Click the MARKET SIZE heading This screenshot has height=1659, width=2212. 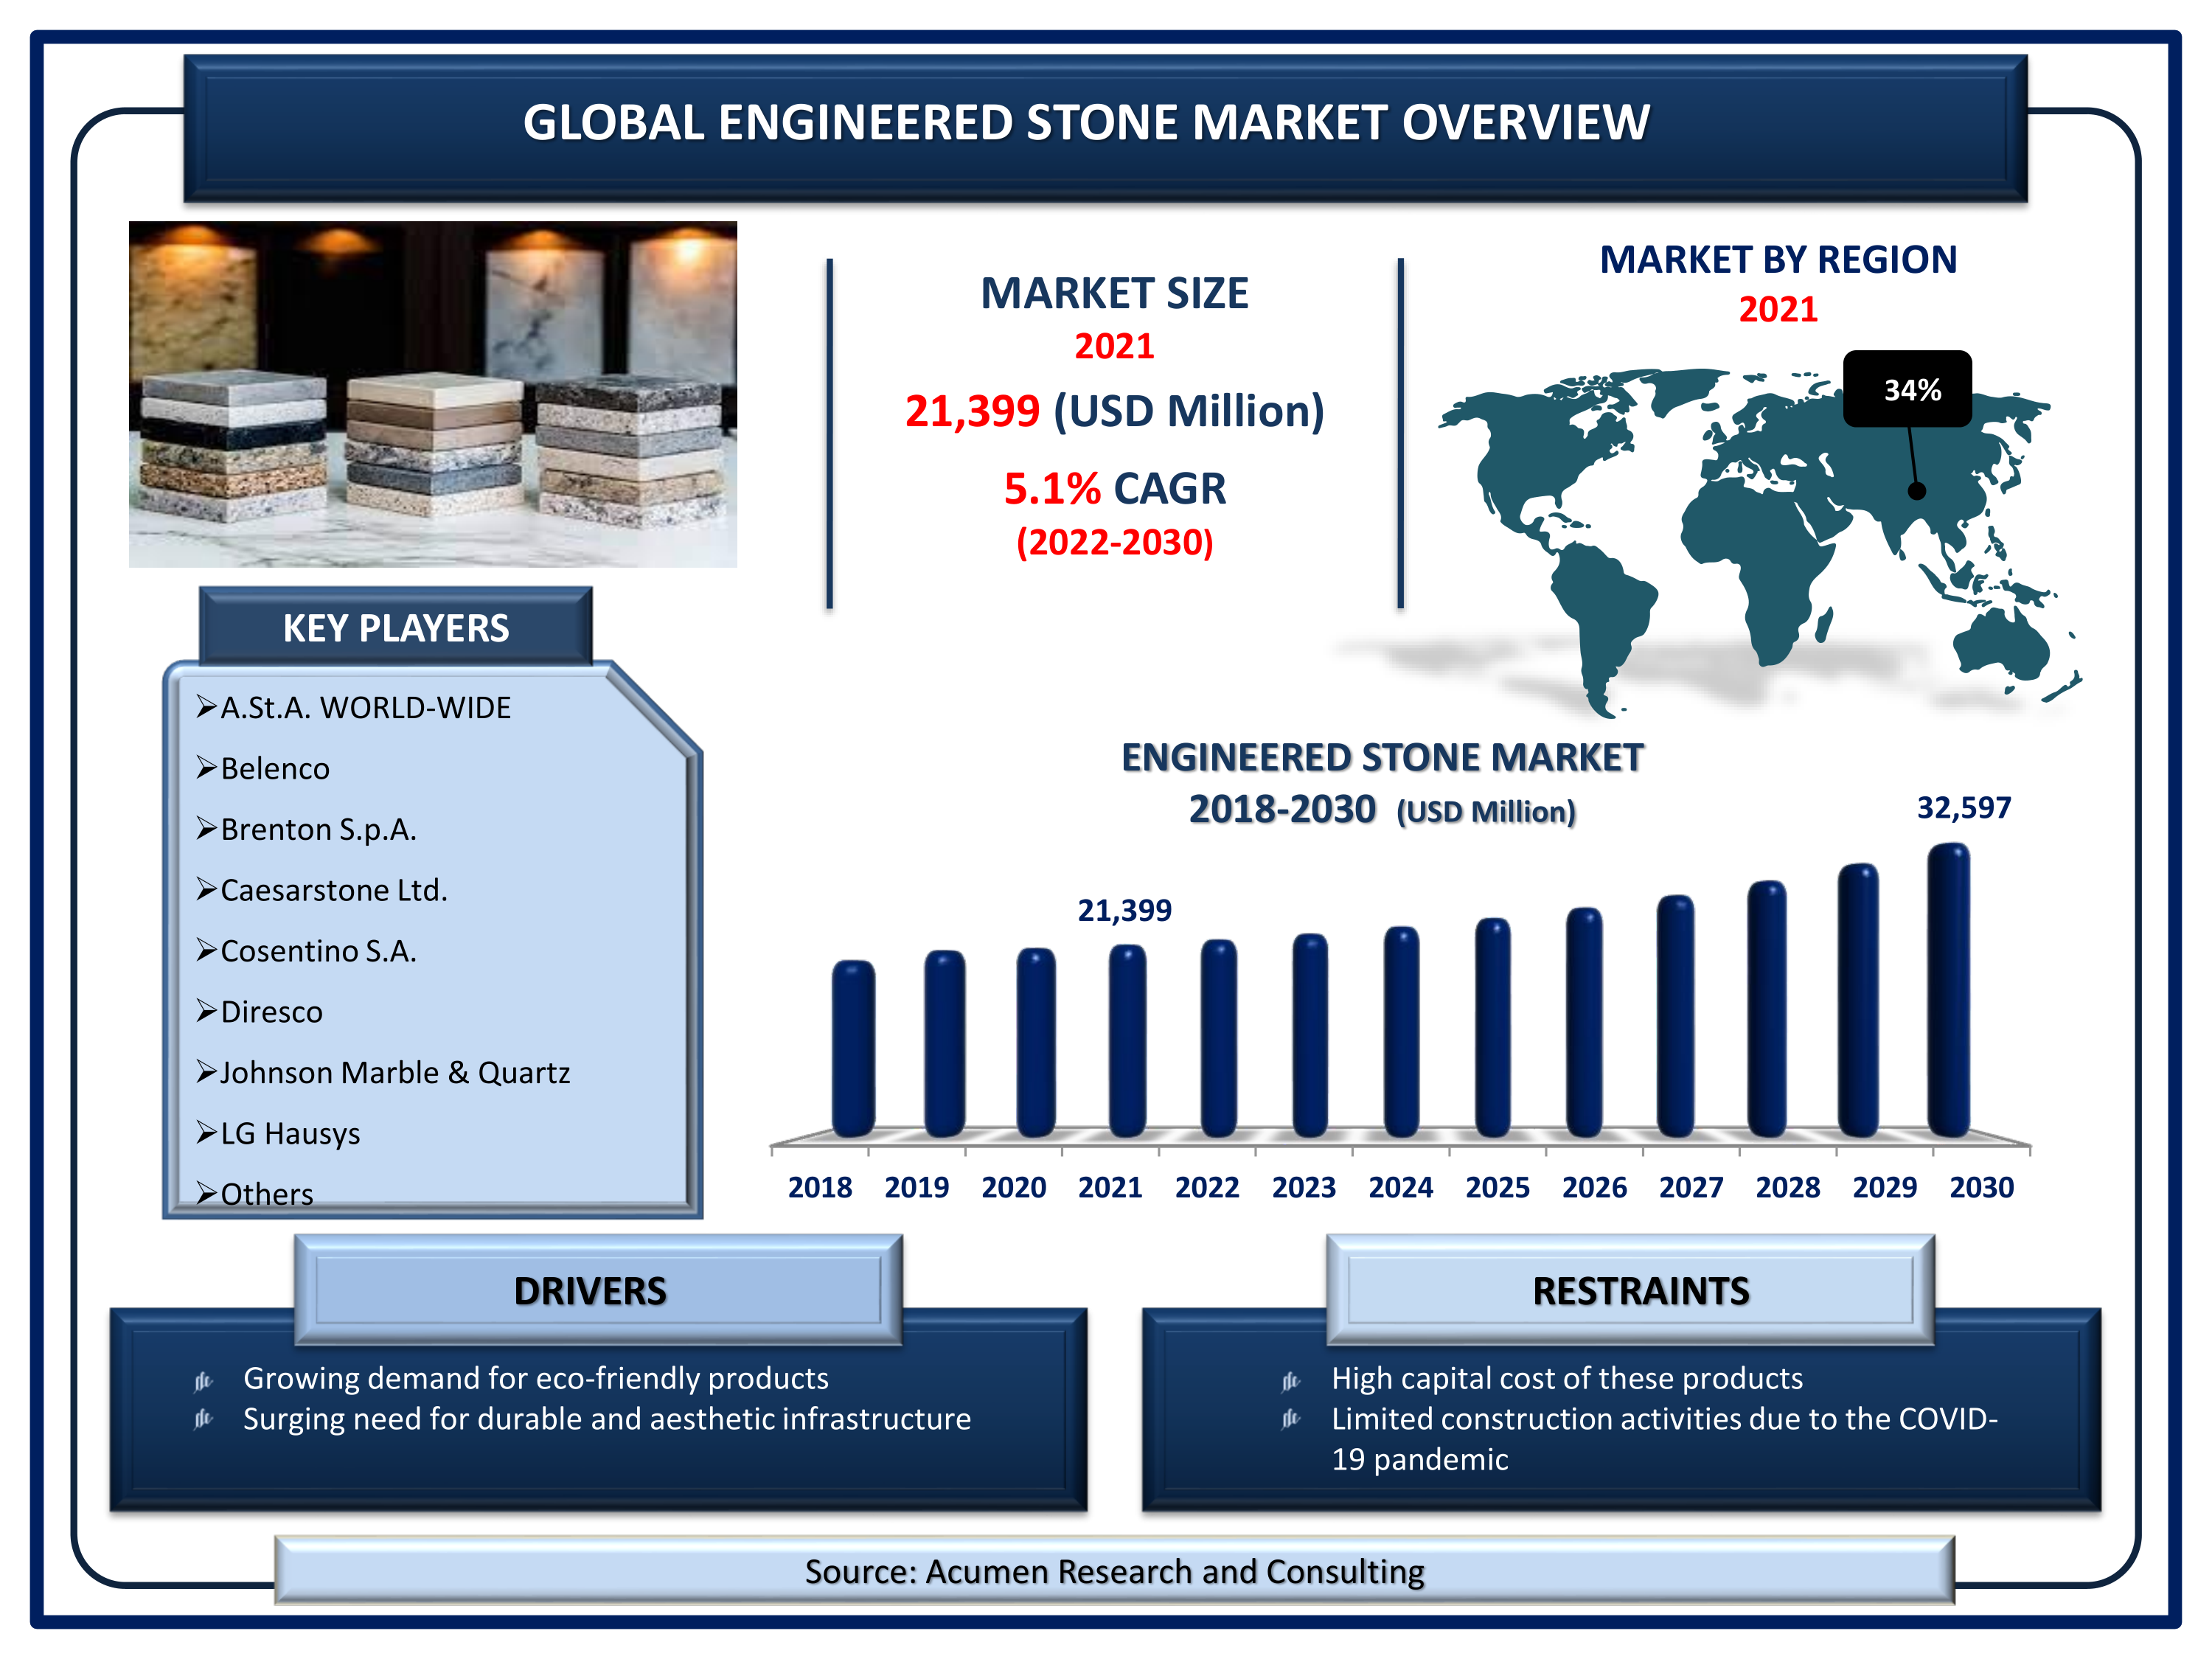(x=1114, y=293)
